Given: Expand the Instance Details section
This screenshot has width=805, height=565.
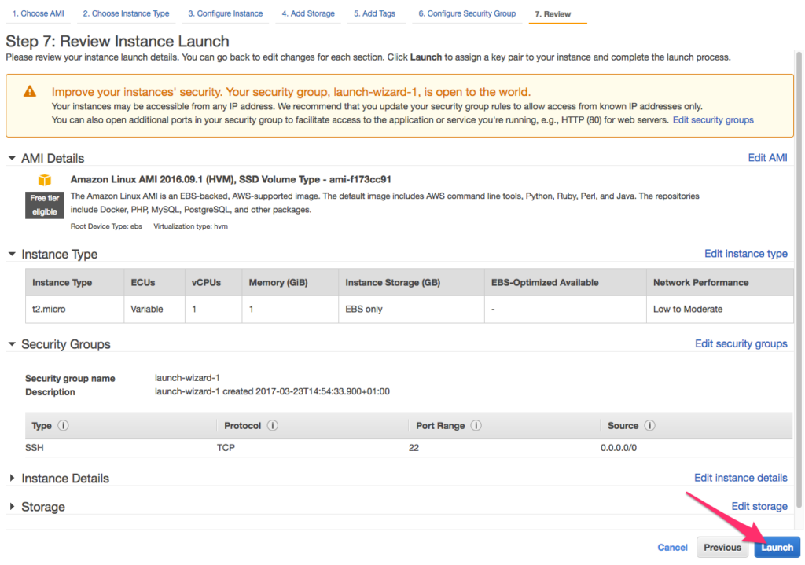Looking at the screenshot, I should tap(12, 479).
